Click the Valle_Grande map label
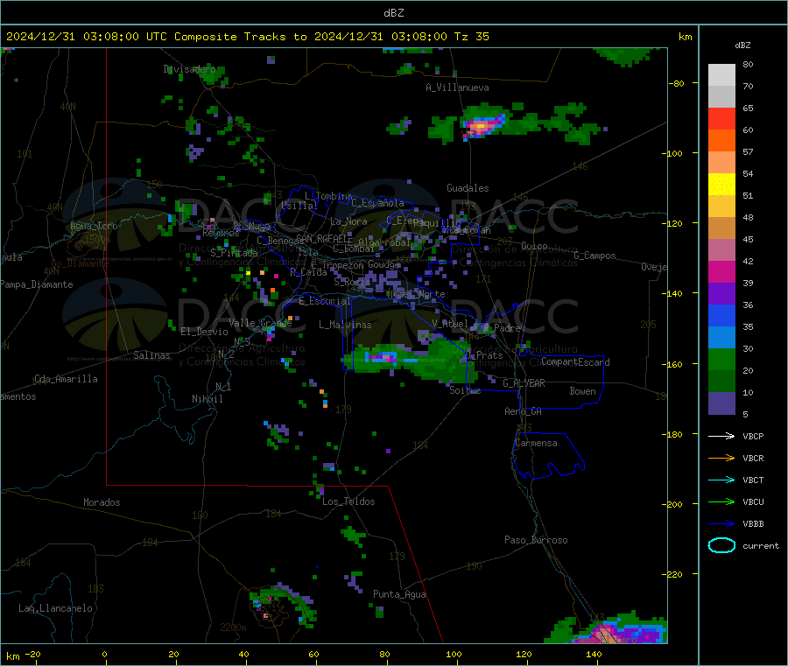788x666 pixels. (260, 323)
